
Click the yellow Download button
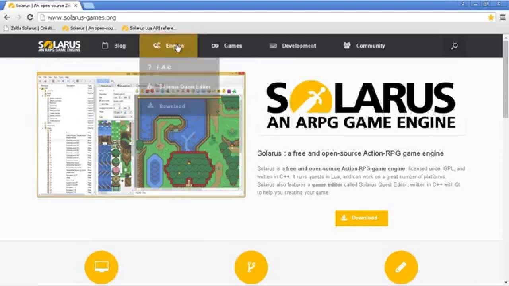point(361,218)
